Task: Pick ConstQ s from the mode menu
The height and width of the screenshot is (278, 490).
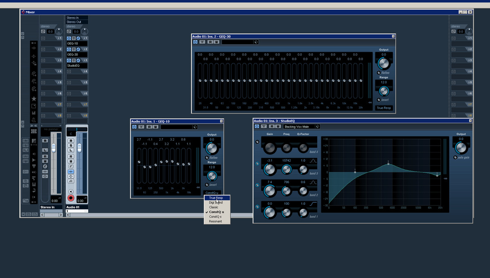Action: pyautogui.click(x=217, y=217)
